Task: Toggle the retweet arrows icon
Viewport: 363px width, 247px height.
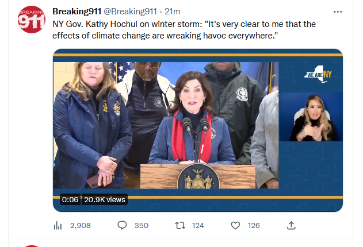Action: (179, 226)
